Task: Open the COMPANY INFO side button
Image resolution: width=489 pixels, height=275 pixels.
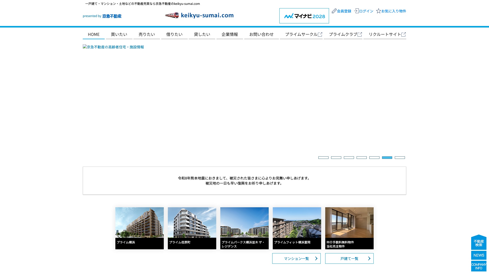Action: pyautogui.click(x=479, y=266)
